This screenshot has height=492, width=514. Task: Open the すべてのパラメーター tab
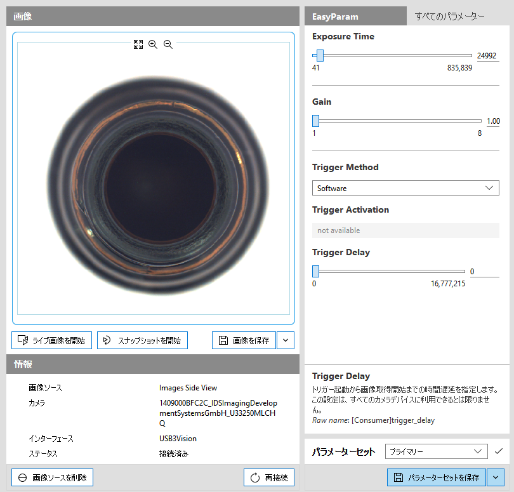click(449, 17)
